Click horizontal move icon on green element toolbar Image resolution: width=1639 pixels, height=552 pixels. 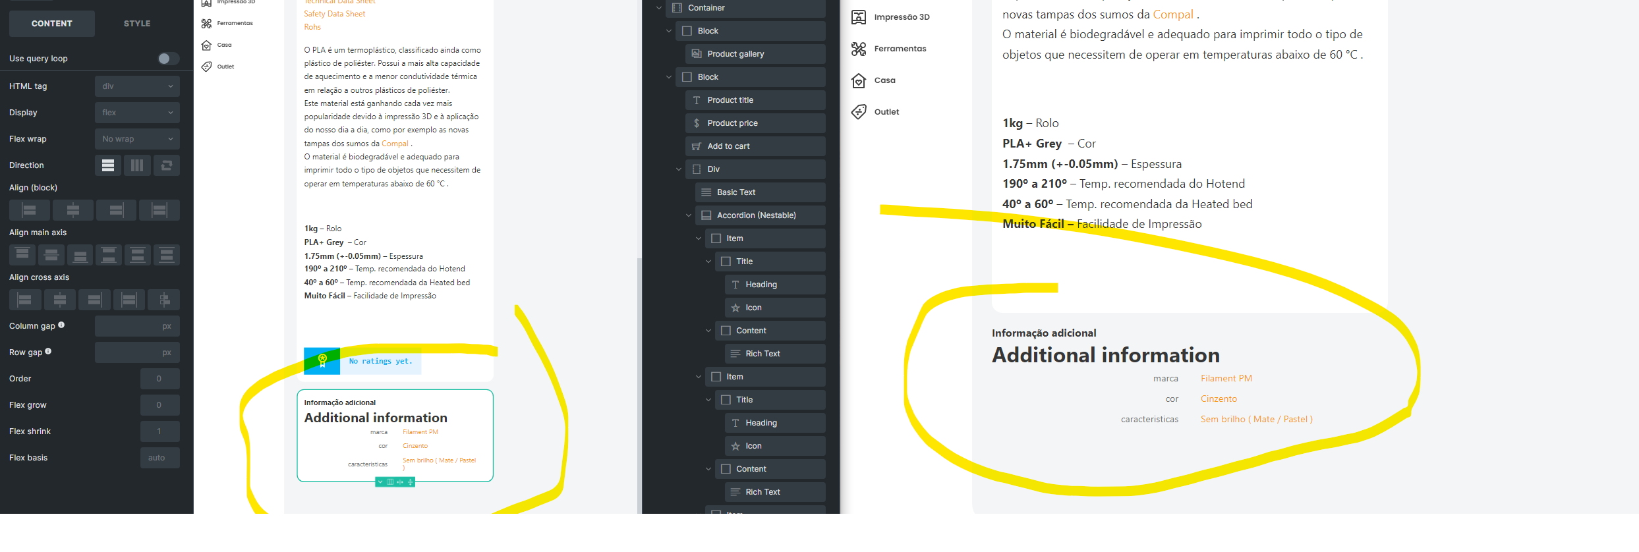(400, 482)
